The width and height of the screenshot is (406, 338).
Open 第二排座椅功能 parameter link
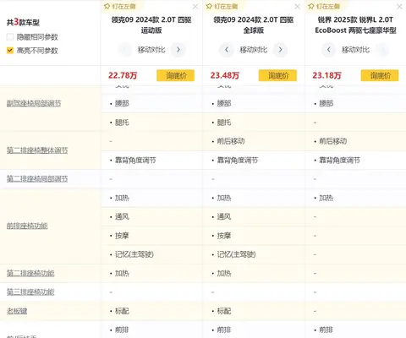click(30, 273)
